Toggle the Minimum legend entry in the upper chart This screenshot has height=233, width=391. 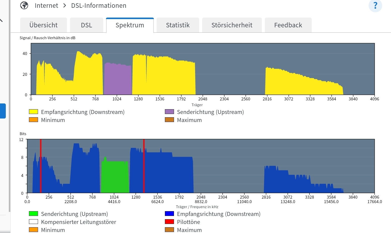[x=34, y=120]
